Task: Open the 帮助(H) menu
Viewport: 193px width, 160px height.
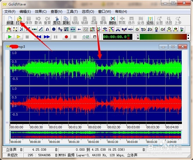Action: 121,12
